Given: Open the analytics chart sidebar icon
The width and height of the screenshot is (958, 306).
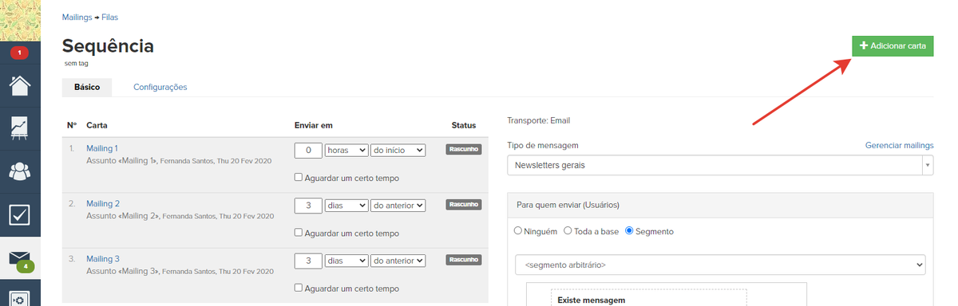Looking at the screenshot, I should coord(20,128).
